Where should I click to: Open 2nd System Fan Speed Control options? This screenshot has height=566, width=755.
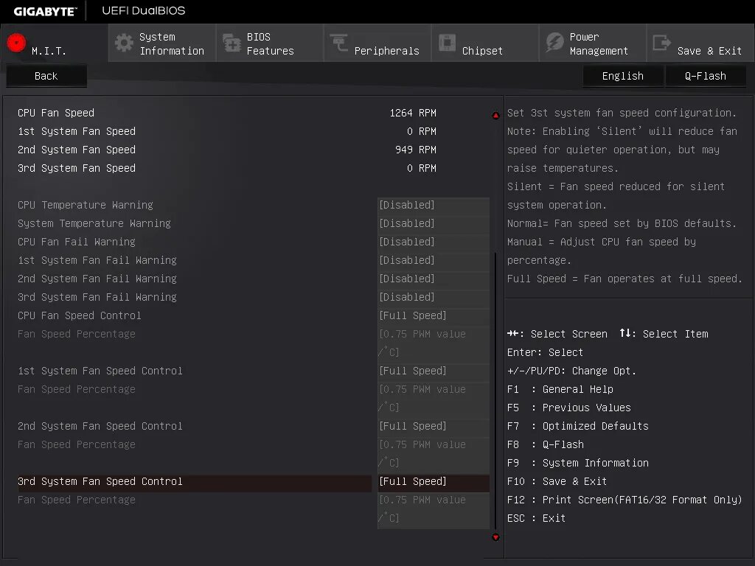[434, 427]
